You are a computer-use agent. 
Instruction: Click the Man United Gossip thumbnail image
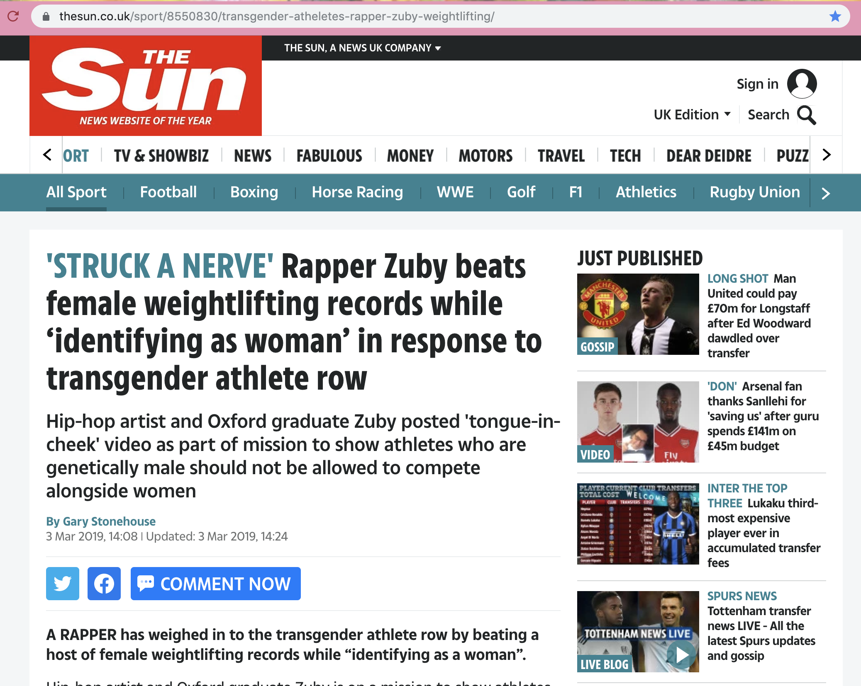[x=638, y=314]
